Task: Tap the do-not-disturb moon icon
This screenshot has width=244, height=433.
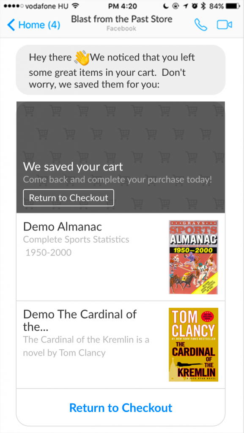Action: 165,6
